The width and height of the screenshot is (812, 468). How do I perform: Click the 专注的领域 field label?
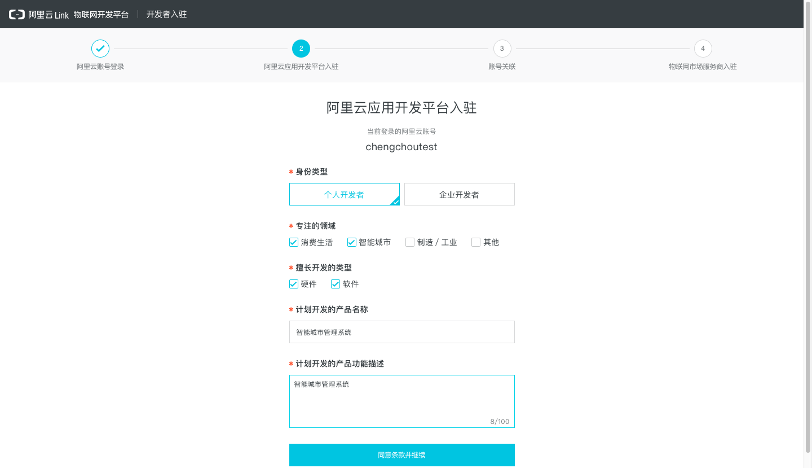pyautogui.click(x=316, y=226)
